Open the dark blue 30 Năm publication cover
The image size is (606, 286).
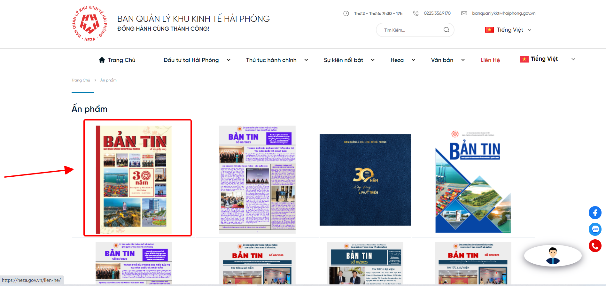click(x=365, y=180)
